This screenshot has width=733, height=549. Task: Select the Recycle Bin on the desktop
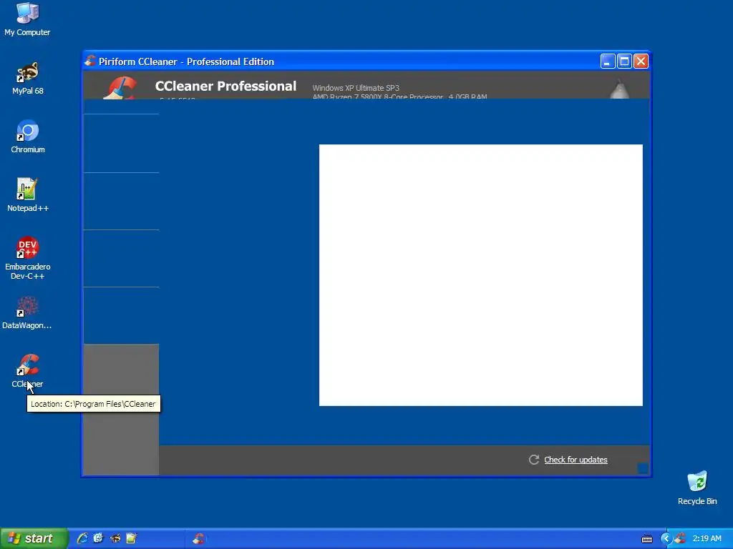(697, 488)
